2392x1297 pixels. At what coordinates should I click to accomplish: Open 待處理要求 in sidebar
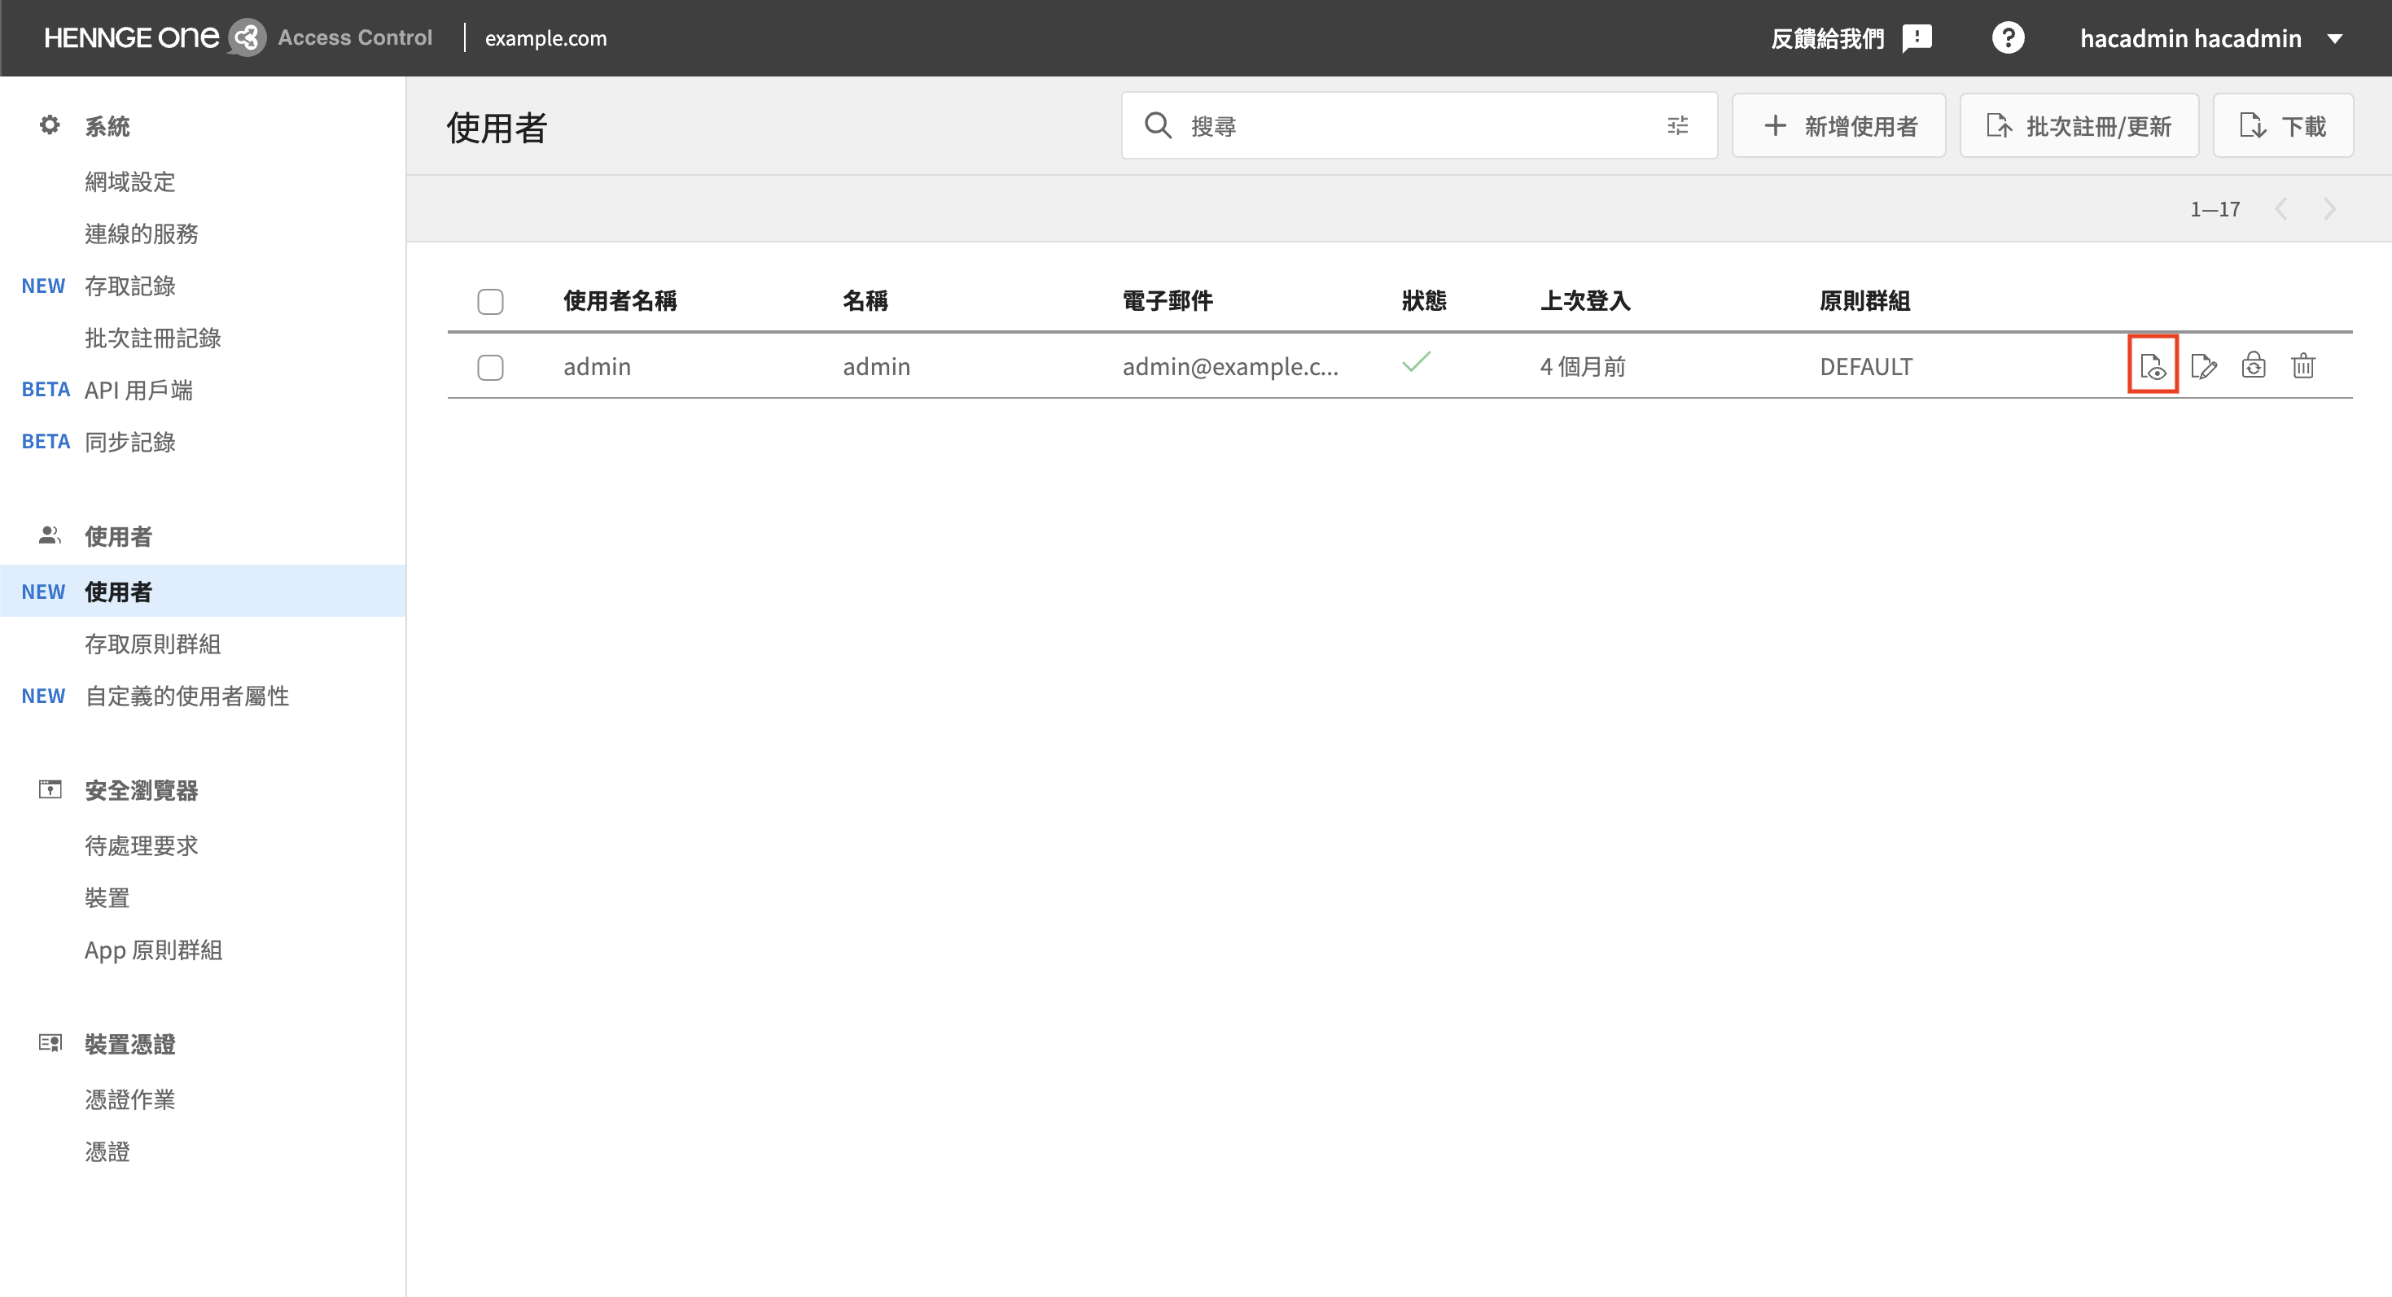141,845
